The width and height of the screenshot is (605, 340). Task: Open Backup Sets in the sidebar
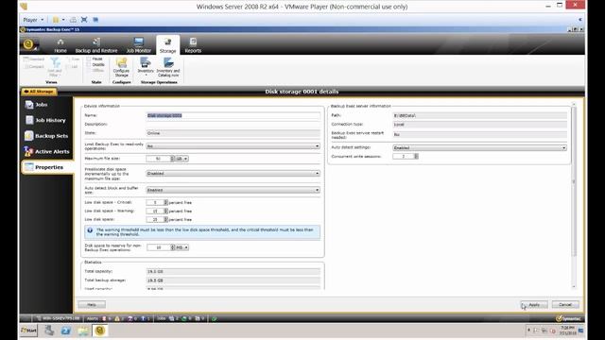click(46, 136)
